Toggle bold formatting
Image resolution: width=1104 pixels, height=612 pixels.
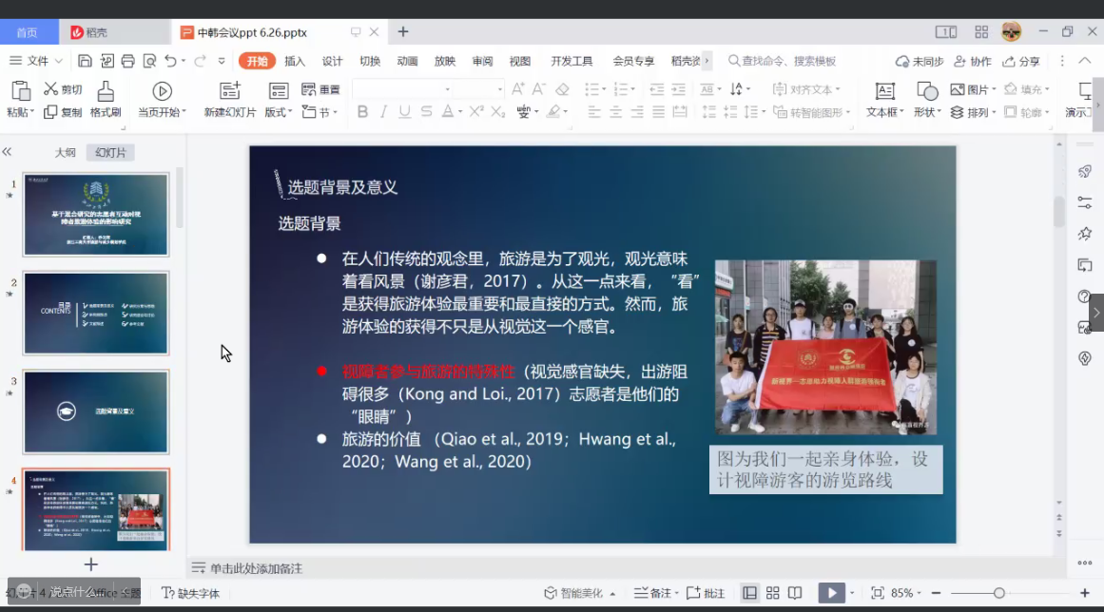pos(362,112)
